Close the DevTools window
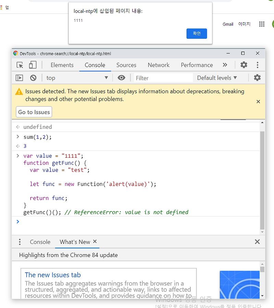 258,53
